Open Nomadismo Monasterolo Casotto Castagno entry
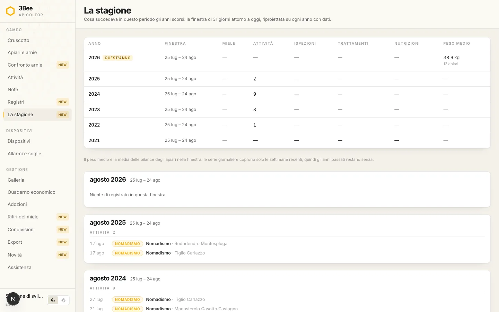499x312 pixels. pos(287,309)
